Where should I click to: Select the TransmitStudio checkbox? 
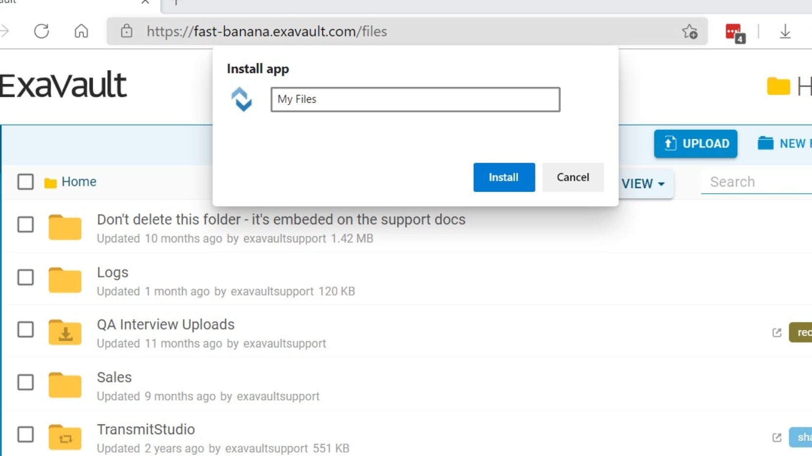click(25, 435)
